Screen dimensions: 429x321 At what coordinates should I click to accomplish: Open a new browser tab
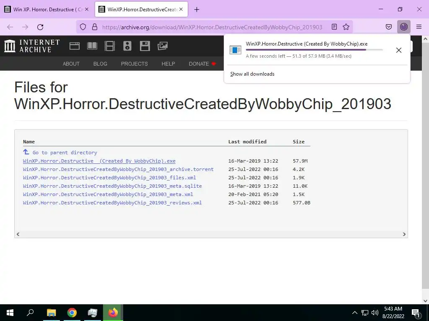pyautogui.click(x=197, y=10)
